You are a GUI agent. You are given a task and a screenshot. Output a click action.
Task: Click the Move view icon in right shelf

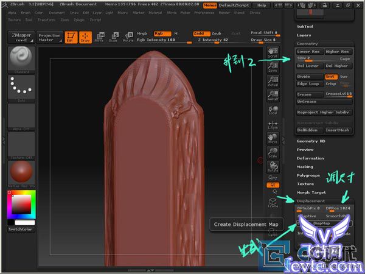(x=273, y=138)
